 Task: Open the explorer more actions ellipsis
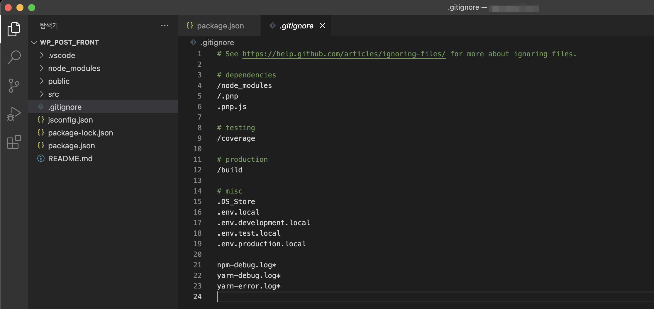[165, 26]
